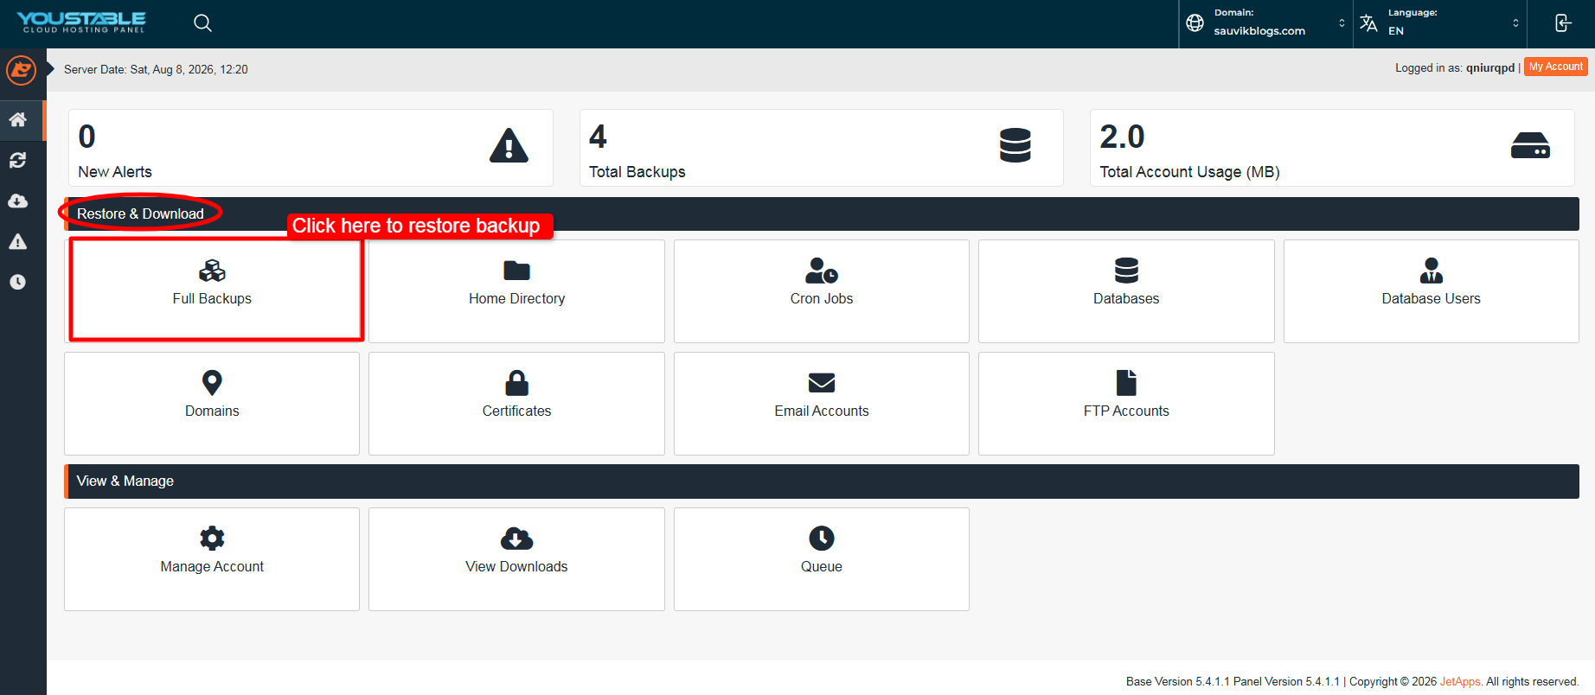Open the clock queue sidebar icon
Image resolution: width=1595 pixels, height=695 pixels.
pyautogui.click(x=18, y=282)
